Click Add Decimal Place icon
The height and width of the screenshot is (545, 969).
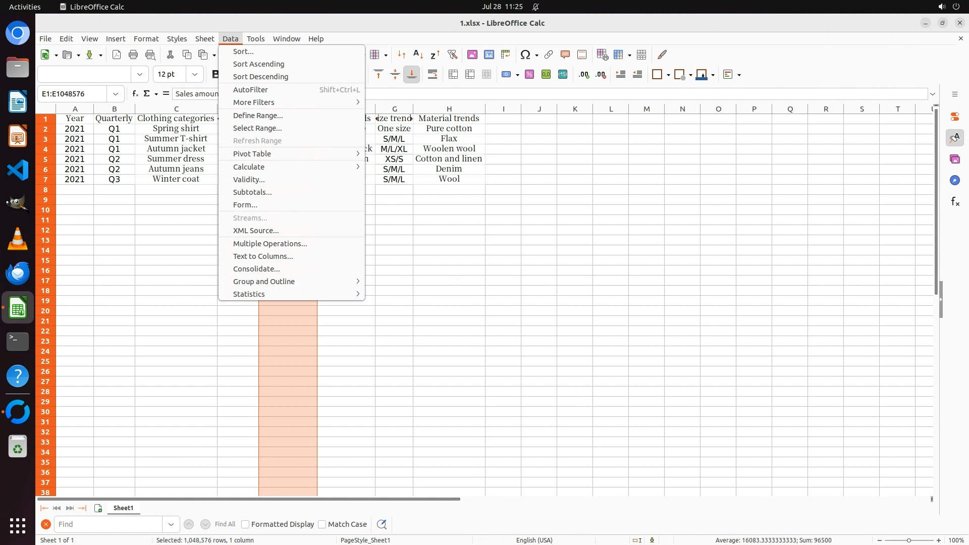tap(584, 75)
